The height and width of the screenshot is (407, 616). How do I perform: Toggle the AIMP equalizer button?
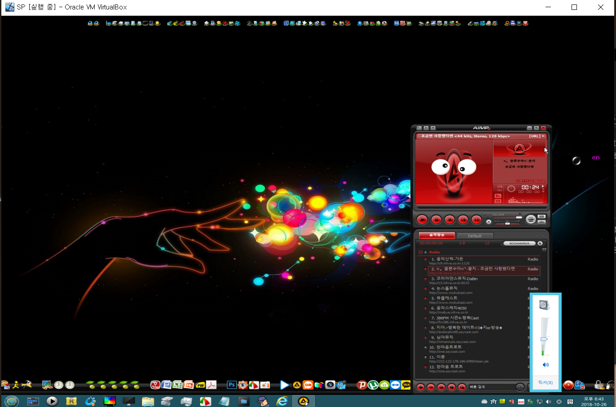click(x=541, y=217)
